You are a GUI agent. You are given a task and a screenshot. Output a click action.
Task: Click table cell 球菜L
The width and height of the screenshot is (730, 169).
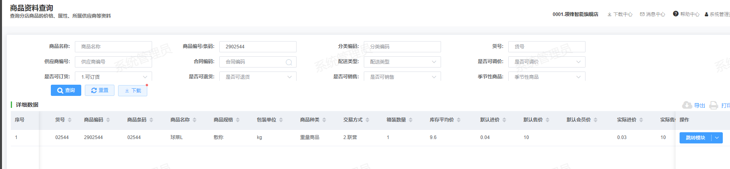point(176,137)
